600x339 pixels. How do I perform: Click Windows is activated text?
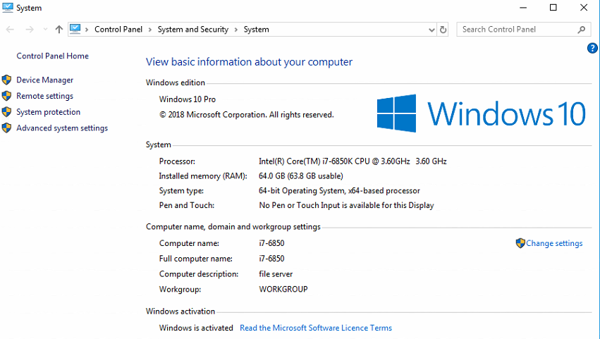coord(196,328)
